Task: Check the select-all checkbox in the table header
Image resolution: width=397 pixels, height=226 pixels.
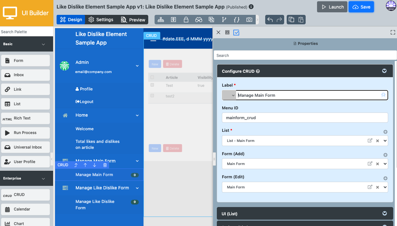Action: pos(152,77)
